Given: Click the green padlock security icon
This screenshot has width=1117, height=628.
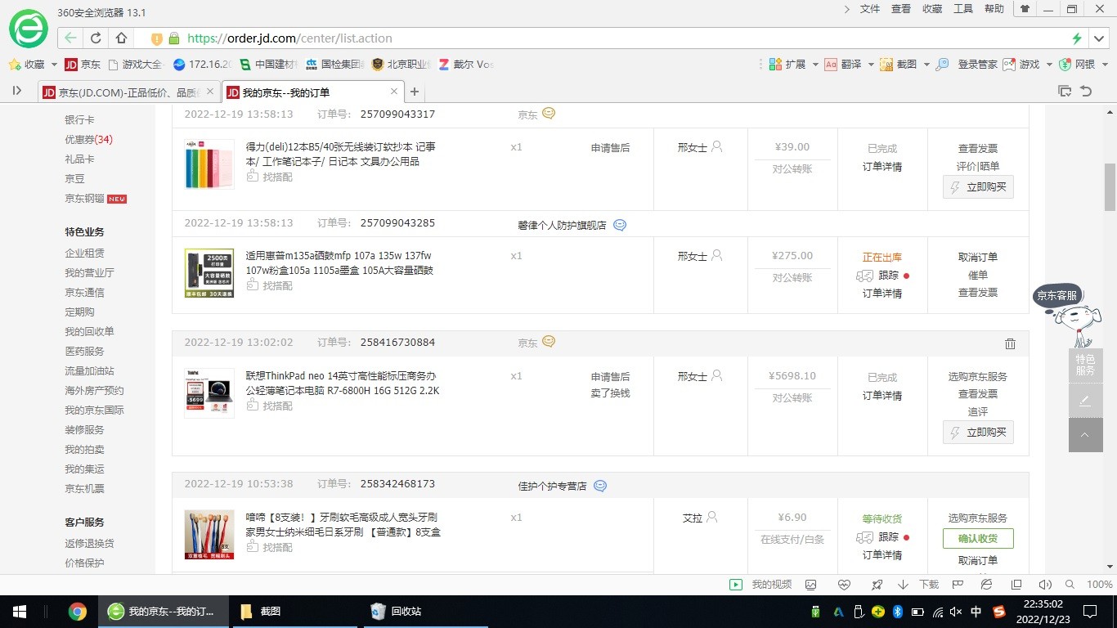Looking at the screenshot, I should 173,38.
